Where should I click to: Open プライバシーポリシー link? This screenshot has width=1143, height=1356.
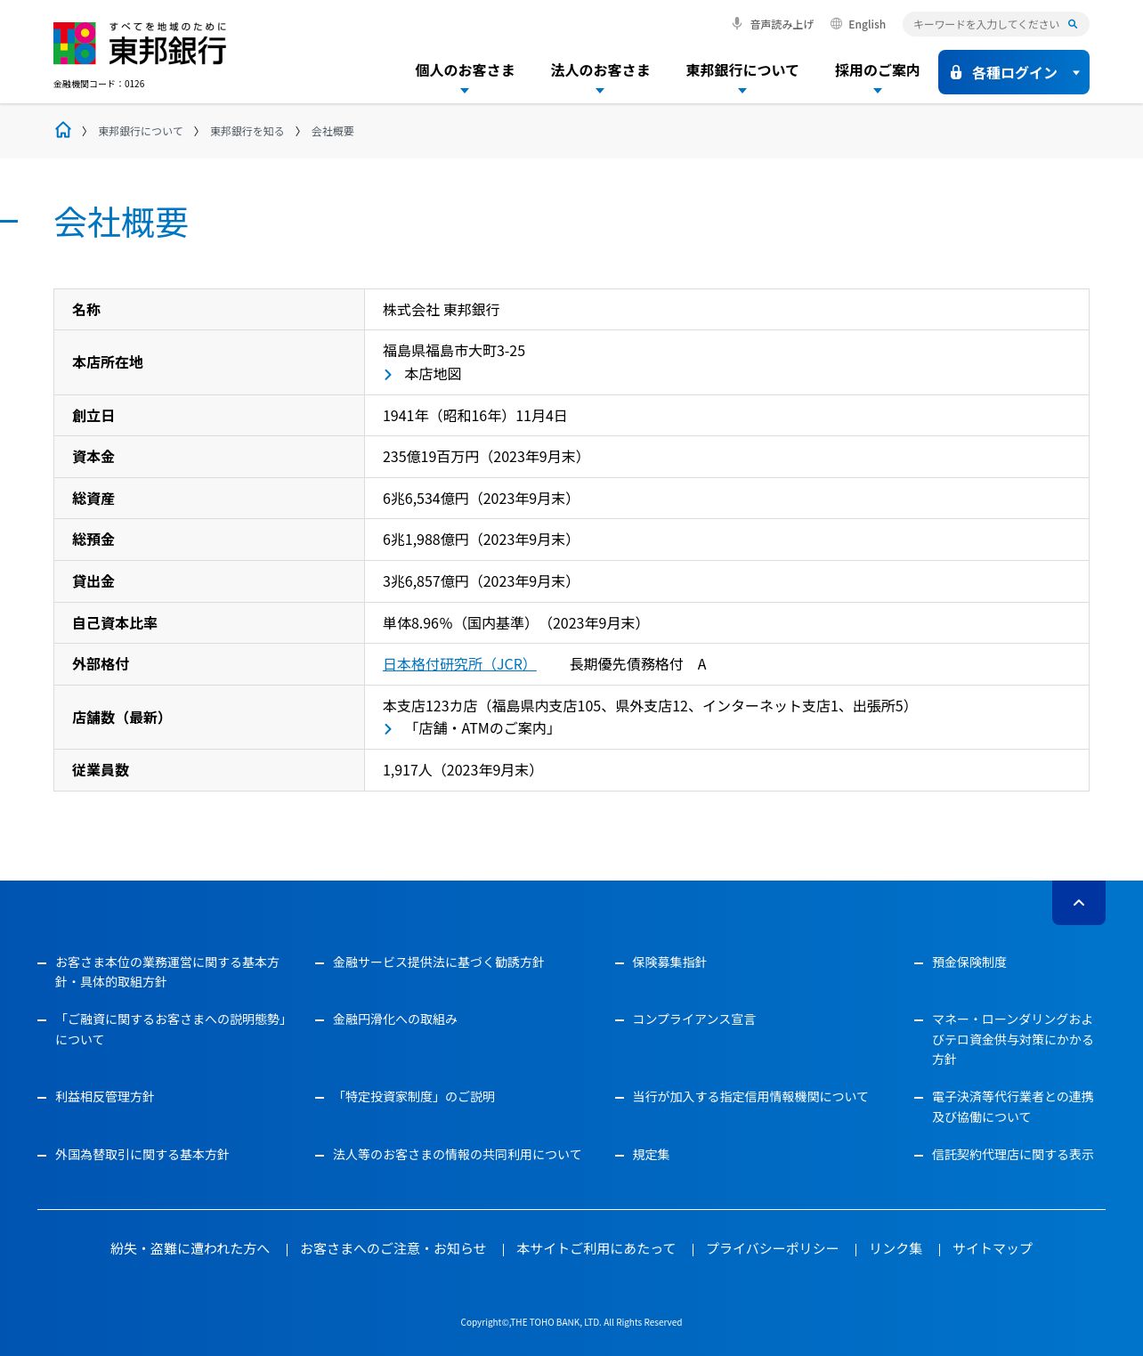coord(773,1248)
